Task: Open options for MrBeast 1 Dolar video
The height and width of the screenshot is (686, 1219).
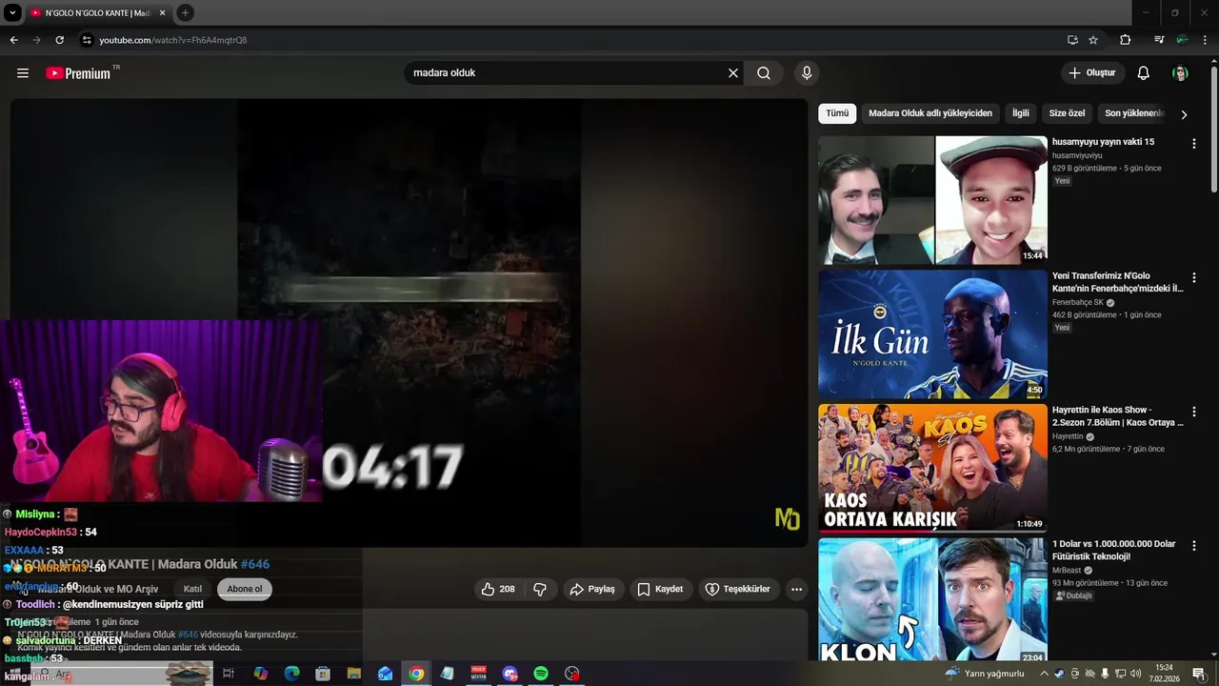Action: tap(1194, 547)
